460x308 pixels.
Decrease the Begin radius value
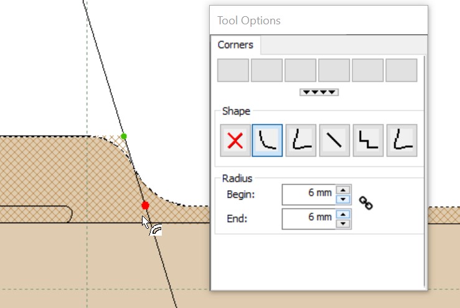(343, 200)
